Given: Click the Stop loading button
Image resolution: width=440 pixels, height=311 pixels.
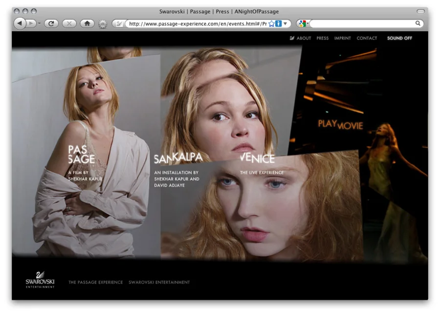Looking at the screenshot, I should [x=69, y=23].
